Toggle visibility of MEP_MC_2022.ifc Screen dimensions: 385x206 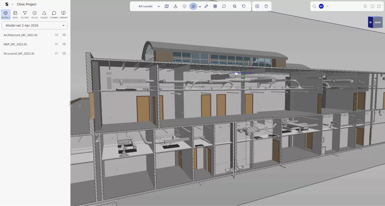pyautogui.click(x=64, y=44)
